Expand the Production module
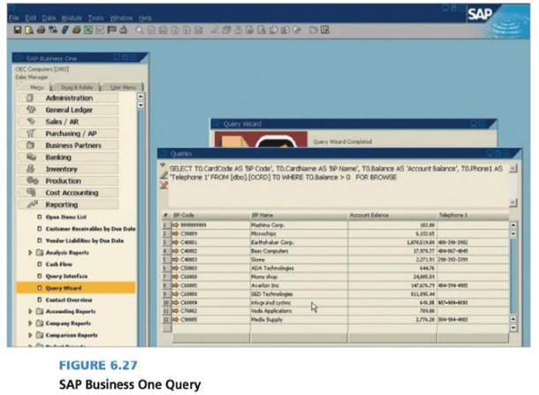Viewport: 539px width, 395px height. tap(68, 181)
